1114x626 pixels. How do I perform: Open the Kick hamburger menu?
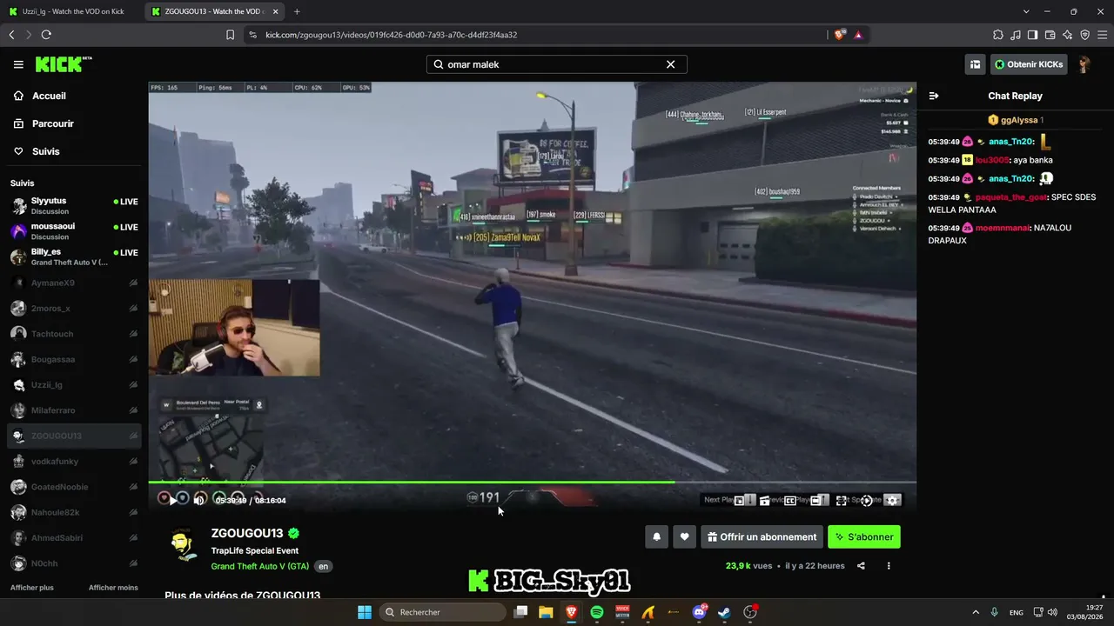[18, 64]
